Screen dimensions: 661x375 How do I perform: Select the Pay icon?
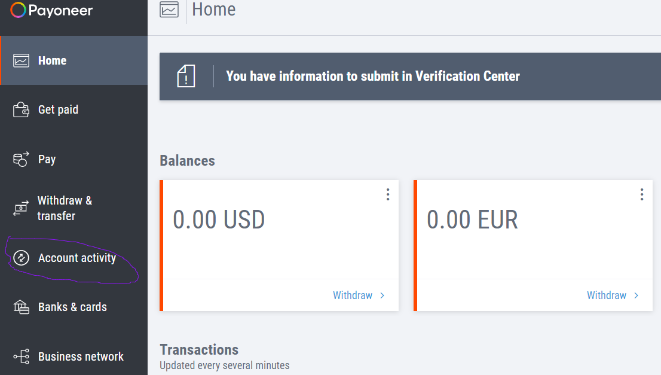coord(20,159)
